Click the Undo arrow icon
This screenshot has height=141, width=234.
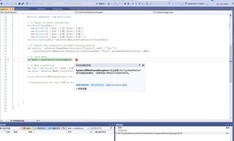(27, 4)
